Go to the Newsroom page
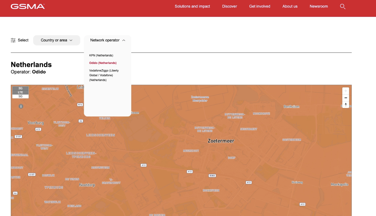 [x=319, y=6]
